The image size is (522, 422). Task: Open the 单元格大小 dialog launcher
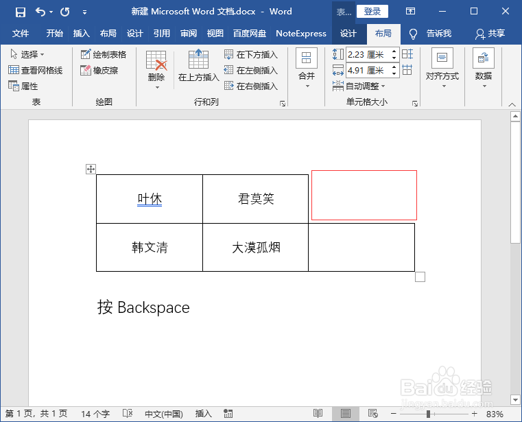414,104
